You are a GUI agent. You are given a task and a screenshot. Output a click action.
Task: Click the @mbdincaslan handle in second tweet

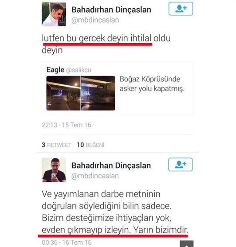coord(95,176)
